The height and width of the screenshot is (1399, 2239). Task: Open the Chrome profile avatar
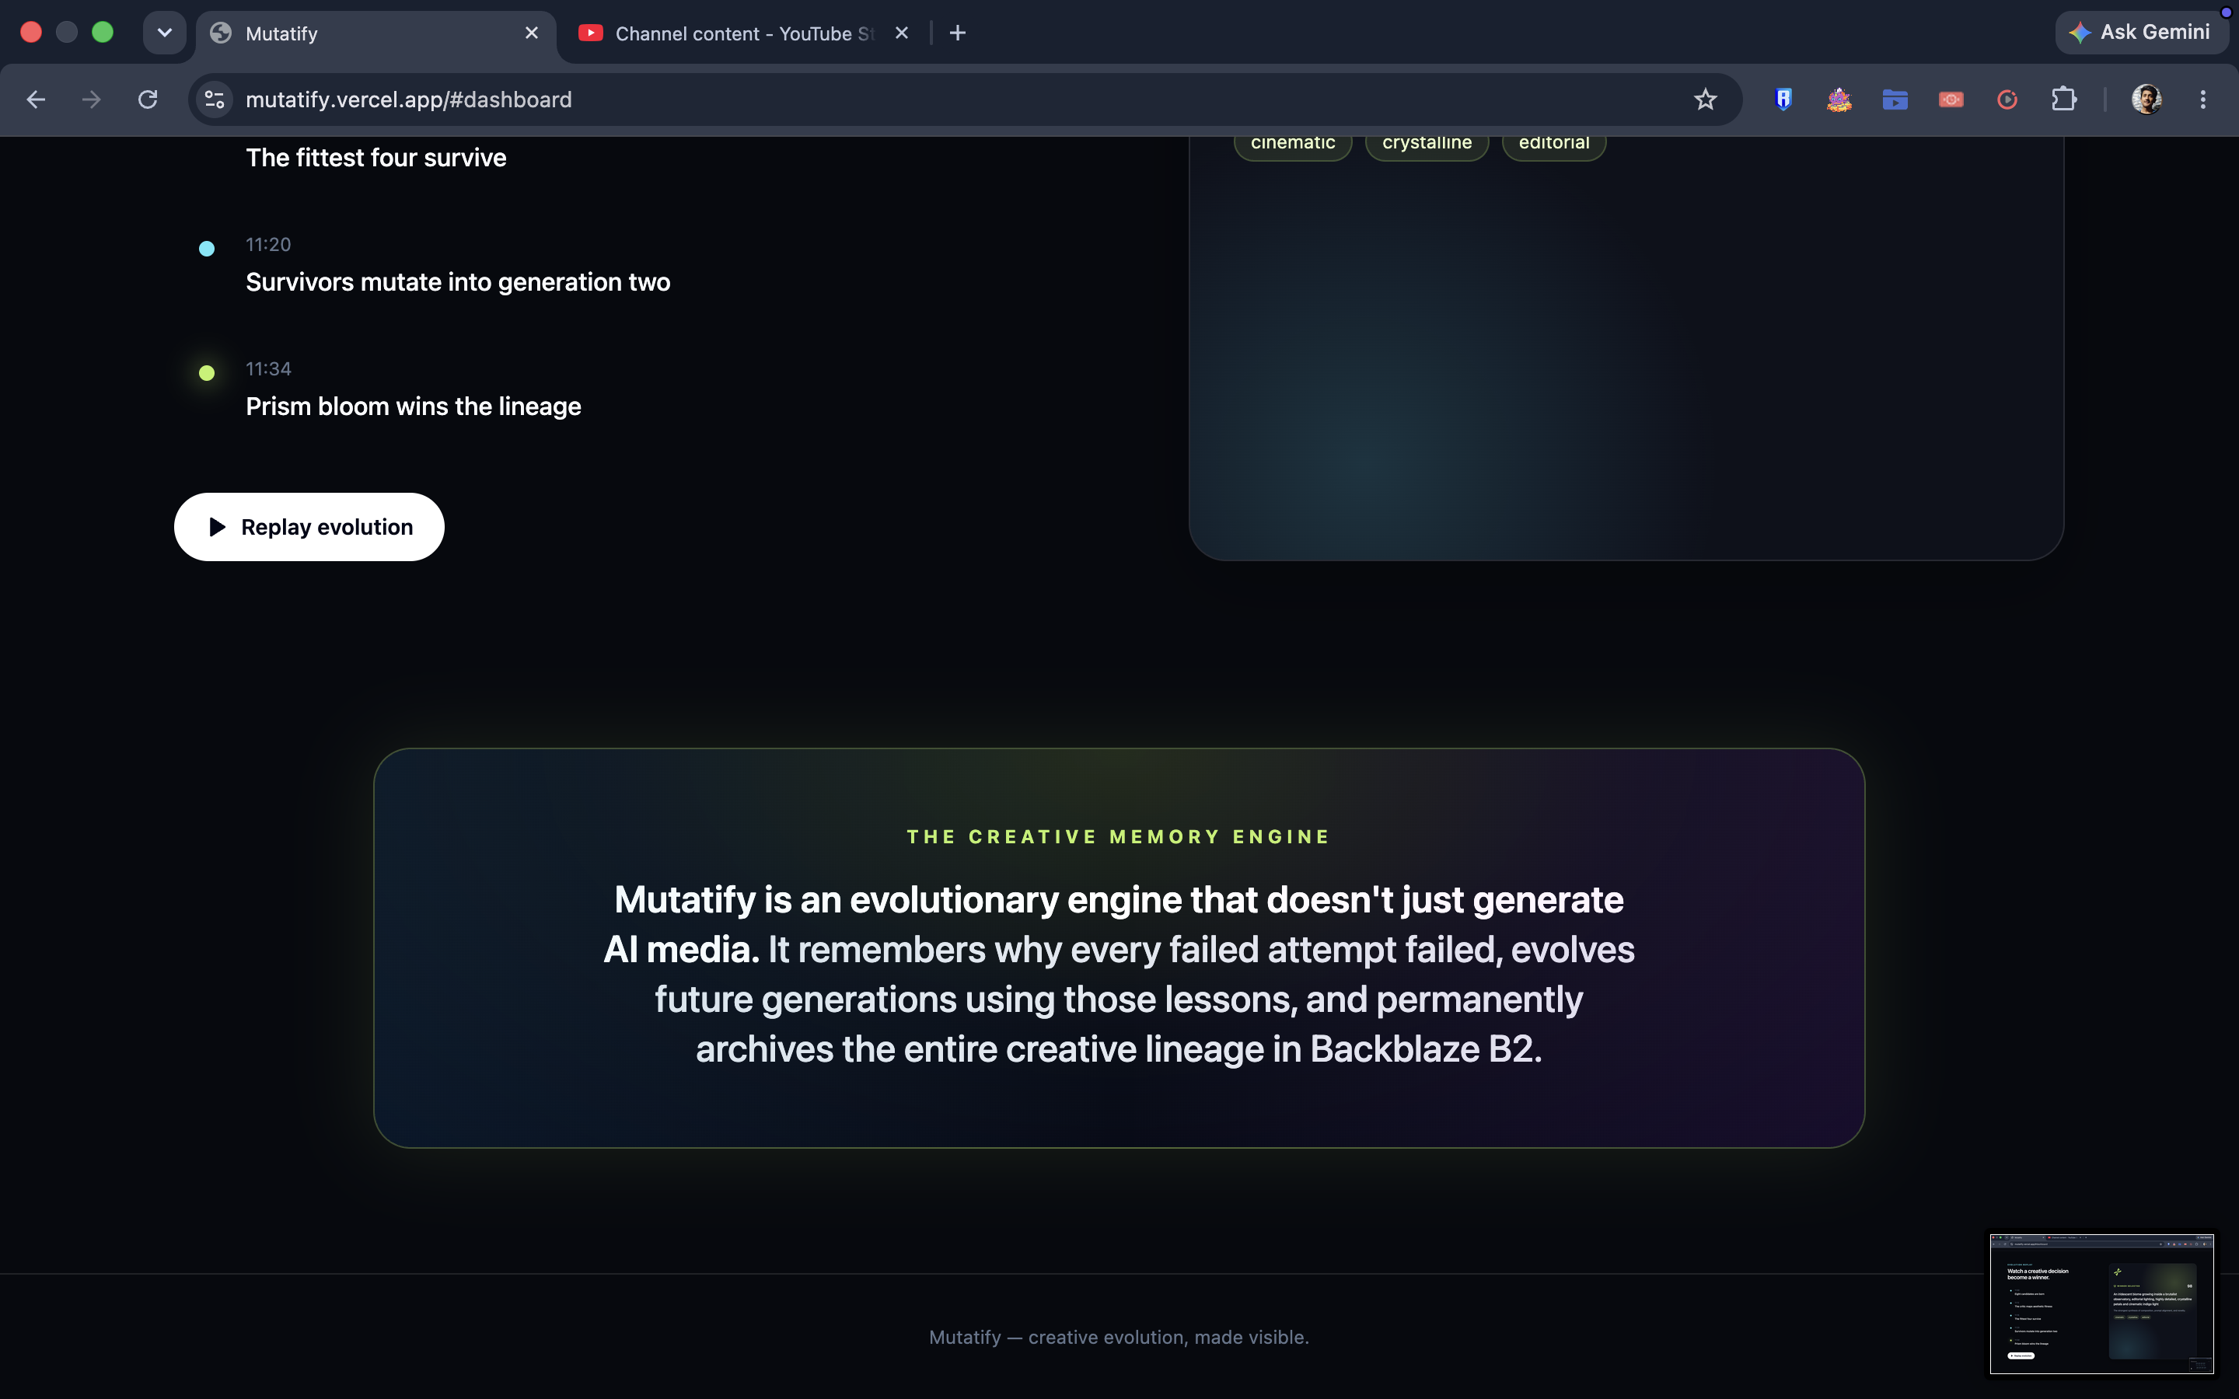tap(2146, 99)
